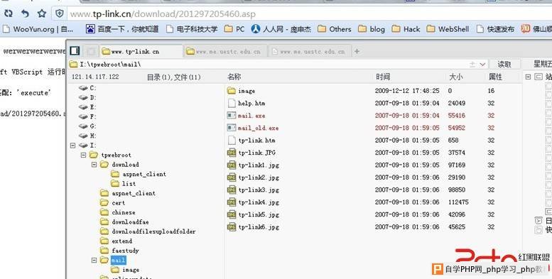Select list folder in tree
This screenshot has height=279, width=552.
[x=123, y=184]
